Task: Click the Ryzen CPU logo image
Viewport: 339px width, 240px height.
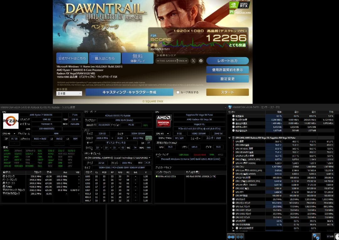Action: 11,121
